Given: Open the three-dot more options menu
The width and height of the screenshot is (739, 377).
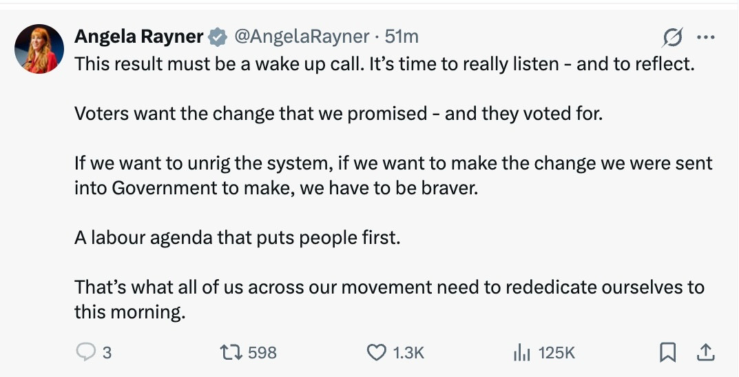Looking at the screenshot, I should click(x=706, y=37).
